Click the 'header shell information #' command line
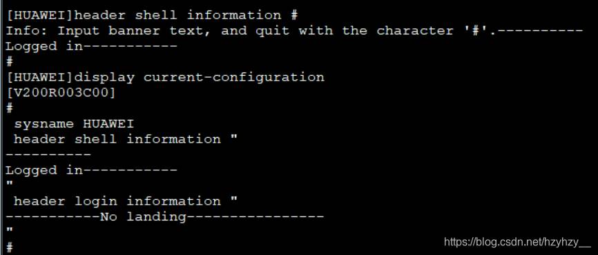The width and height of the screenshot is (598, 255). click(x=152, y=16)
